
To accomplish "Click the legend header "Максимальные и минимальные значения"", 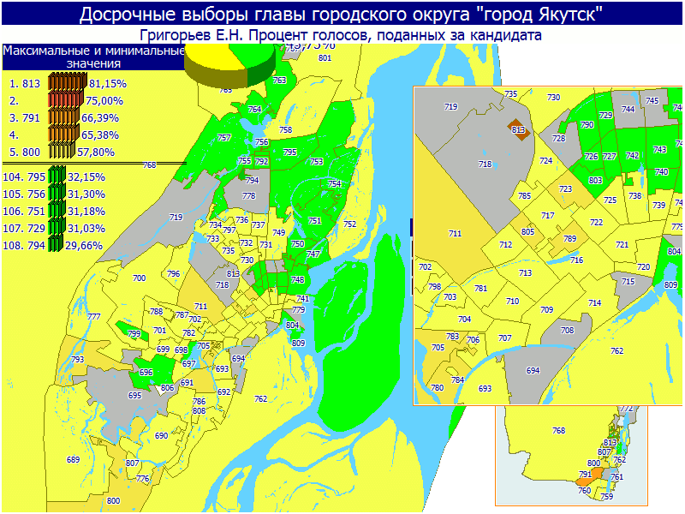I will [92, 57].
